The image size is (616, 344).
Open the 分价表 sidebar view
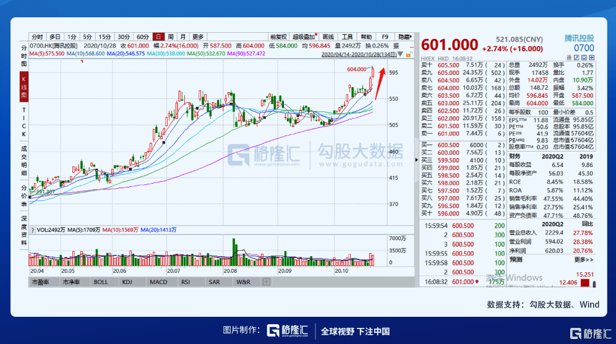coord(24,196)
